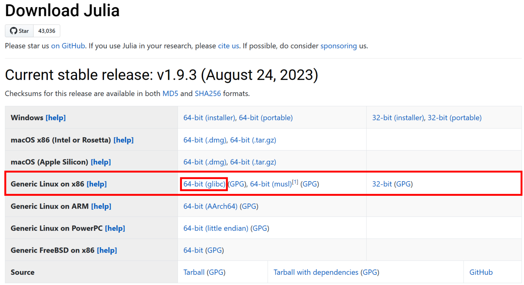The height and width of the screenshot is (285, 524).
Task: Download Windows 64-bit (installer)
Action: (209, 118)
